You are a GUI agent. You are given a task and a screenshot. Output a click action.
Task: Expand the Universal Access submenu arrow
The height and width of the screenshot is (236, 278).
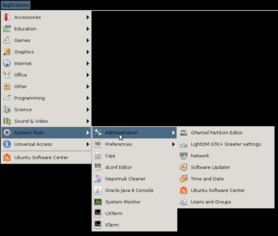[88, 144]
